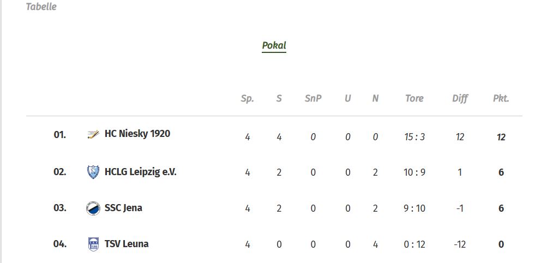This screenshot has height=263, width=547.
Task: Open SSC Jena team link
Action: tap(123, 208)
